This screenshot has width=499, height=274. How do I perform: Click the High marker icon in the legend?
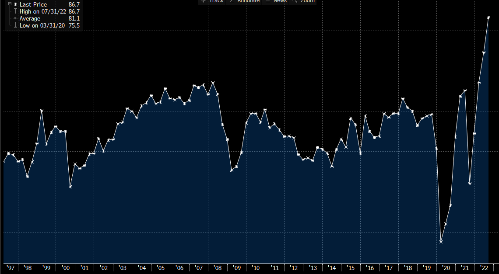pos(15,11)
